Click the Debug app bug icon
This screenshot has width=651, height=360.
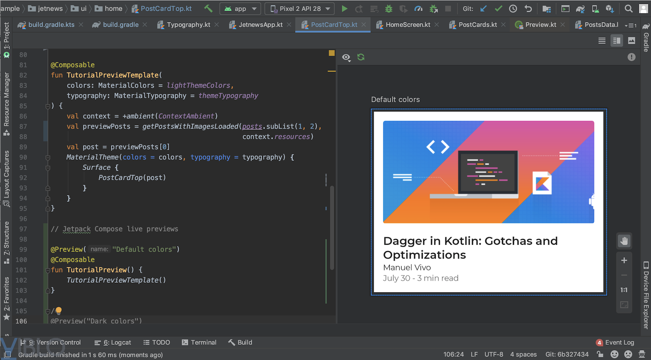389,9
